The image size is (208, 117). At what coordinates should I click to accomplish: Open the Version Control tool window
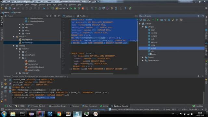coord(37,106)
